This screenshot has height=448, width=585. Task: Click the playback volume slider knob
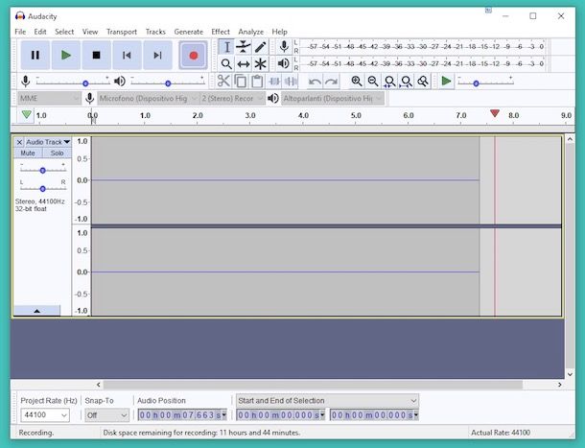click(x=168, y=83)
